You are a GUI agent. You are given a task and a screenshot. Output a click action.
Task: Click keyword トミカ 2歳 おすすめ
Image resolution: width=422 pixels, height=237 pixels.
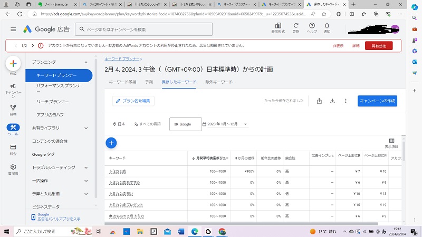click(x=124, y=183)
